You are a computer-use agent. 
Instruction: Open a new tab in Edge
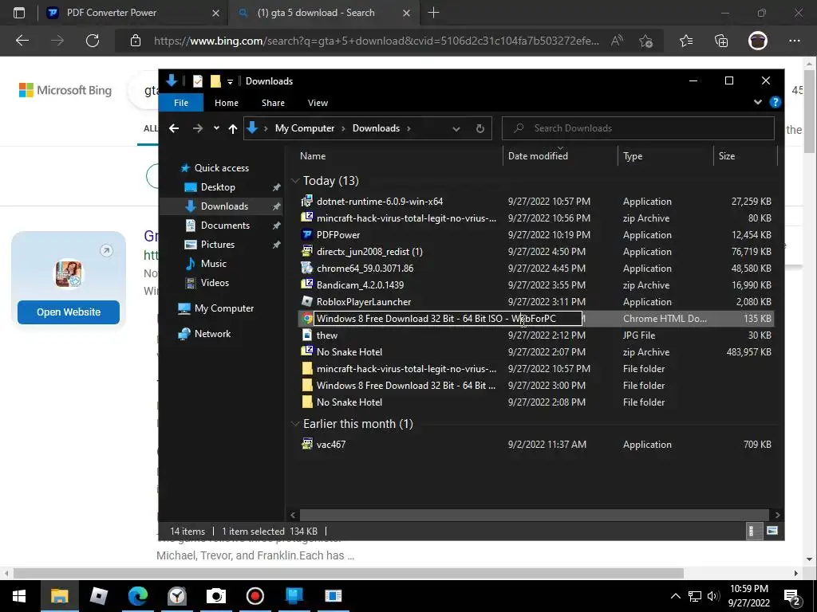point(433,13)
